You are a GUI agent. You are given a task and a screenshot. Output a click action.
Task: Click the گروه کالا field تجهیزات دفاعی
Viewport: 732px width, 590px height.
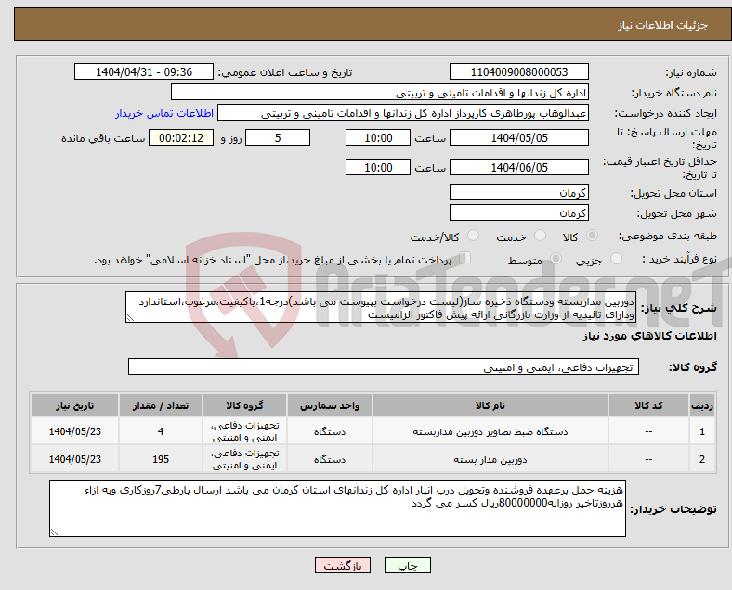384,366
